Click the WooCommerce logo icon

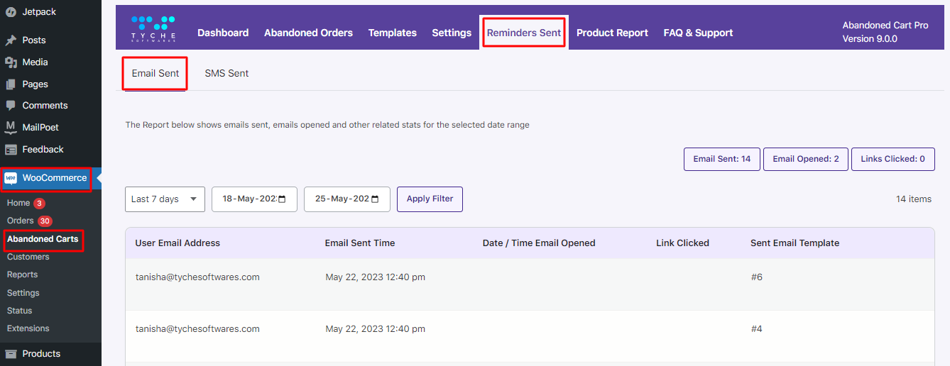pyautogui.click(x=11, y=178)
